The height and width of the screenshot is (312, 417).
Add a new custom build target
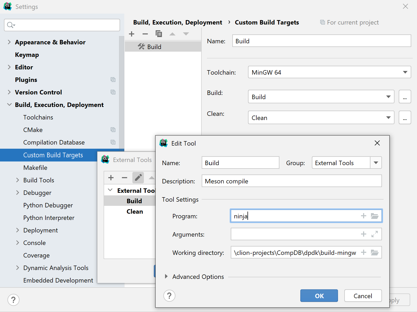(x=132, y=34)
